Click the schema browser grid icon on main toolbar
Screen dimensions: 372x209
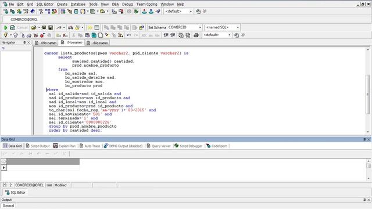click(x=63, y=11)
